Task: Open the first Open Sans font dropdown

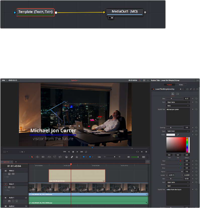Action: pyautogui.click(x=178, y=102)
